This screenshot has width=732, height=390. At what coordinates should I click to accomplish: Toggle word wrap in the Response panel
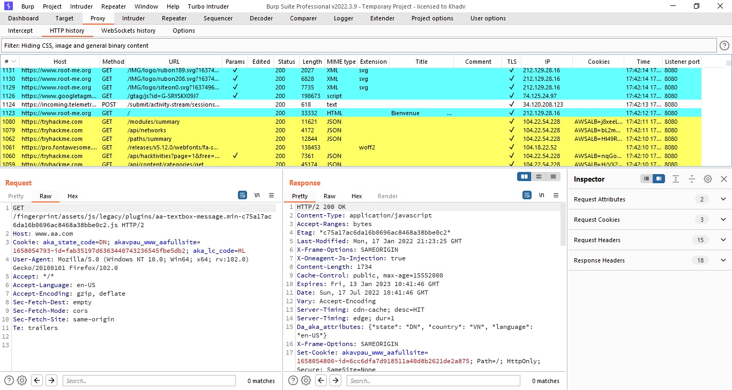(x=527, y=196)
